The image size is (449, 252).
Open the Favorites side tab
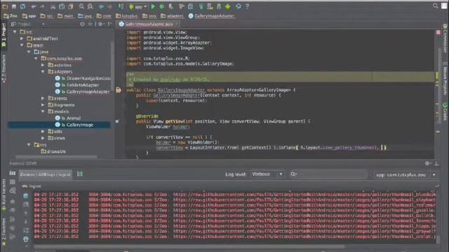point(4,232)
